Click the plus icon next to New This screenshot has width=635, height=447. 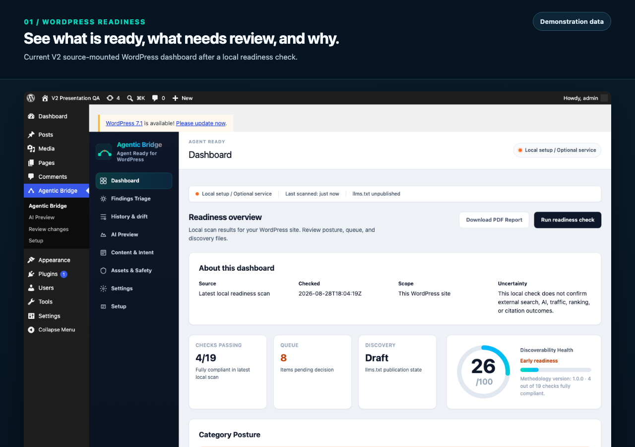175,98
